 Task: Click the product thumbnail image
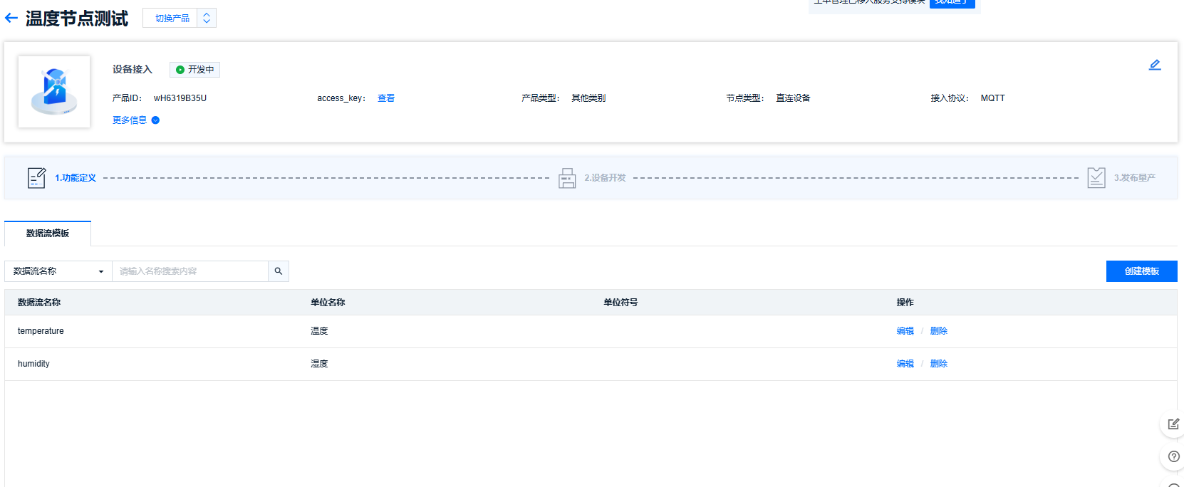click(x=54, y=92)
